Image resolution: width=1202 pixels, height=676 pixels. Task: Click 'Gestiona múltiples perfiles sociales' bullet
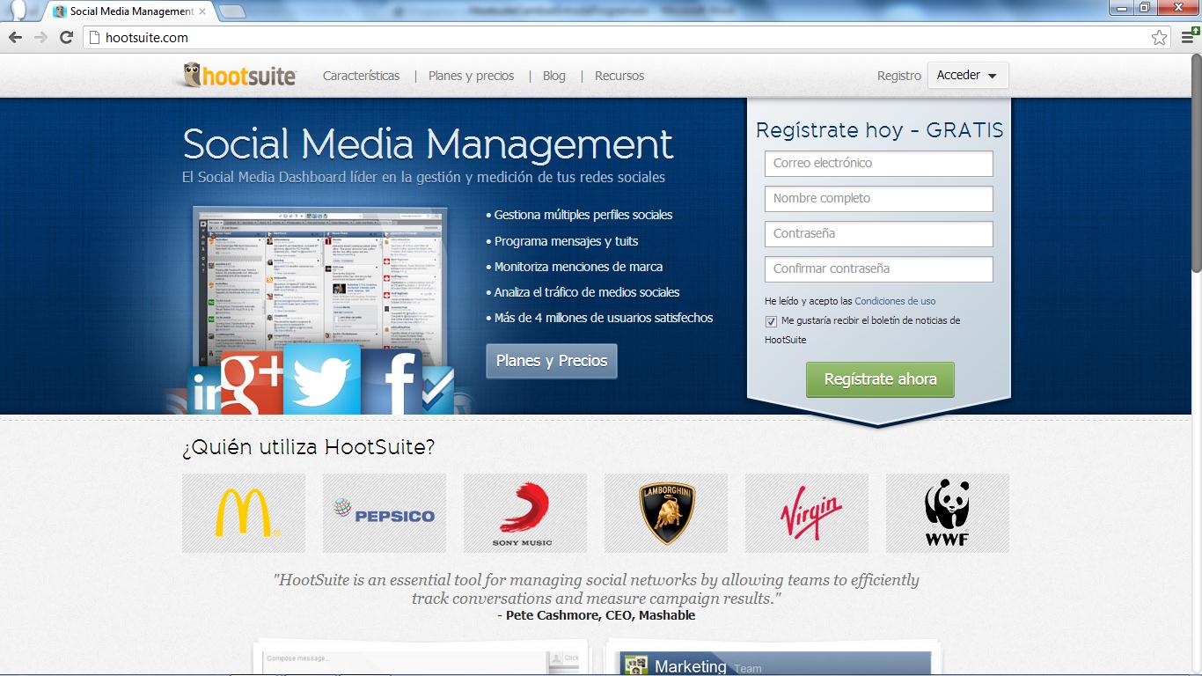coord(579,215)
